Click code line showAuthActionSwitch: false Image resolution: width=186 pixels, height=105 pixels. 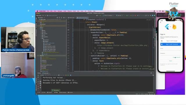pyautogui.click(x=103, y=30)
